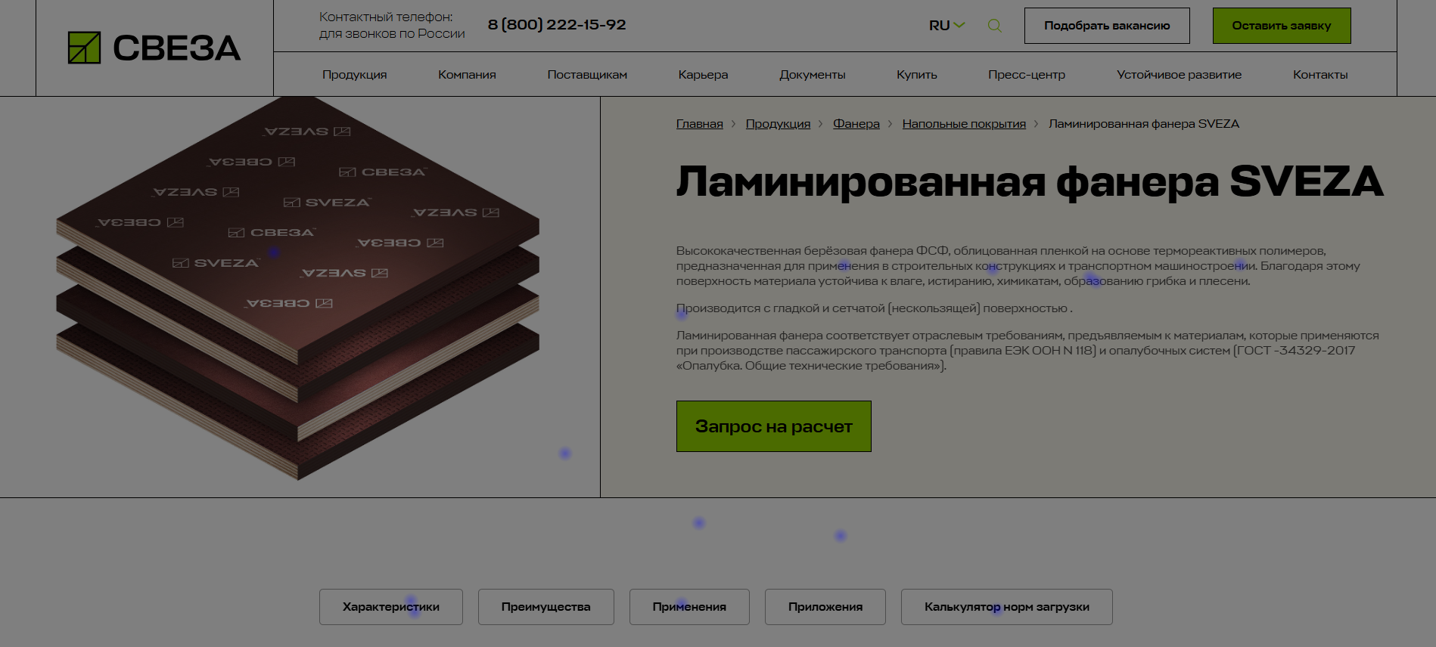Open the Карьера menu item
1436x647 pixels.
point(703,74)
